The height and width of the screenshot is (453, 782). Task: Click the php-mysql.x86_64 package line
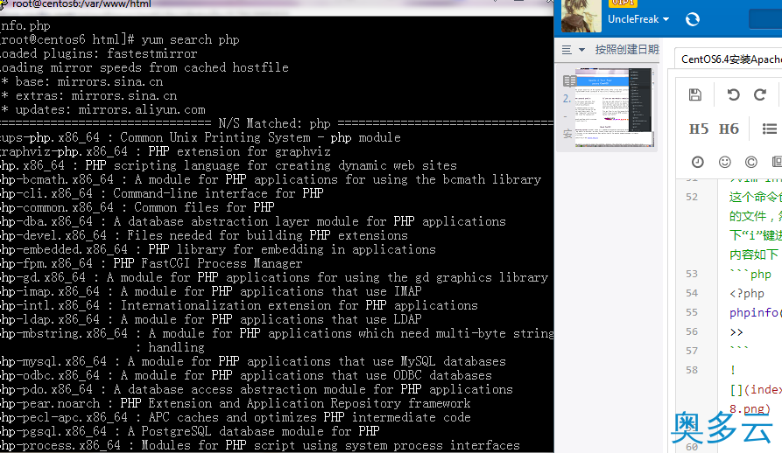253,361
